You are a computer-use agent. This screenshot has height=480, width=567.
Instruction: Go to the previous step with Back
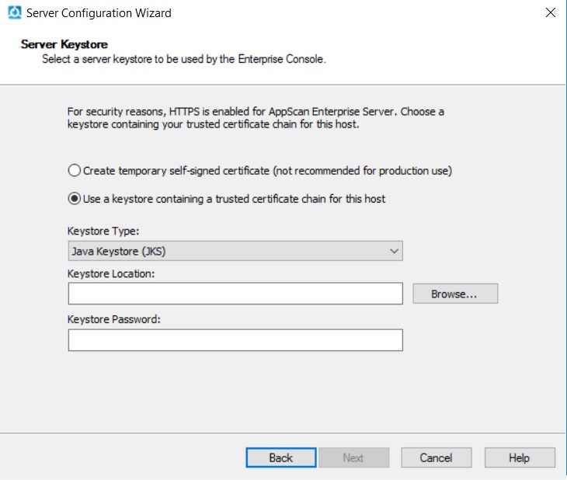280,457
